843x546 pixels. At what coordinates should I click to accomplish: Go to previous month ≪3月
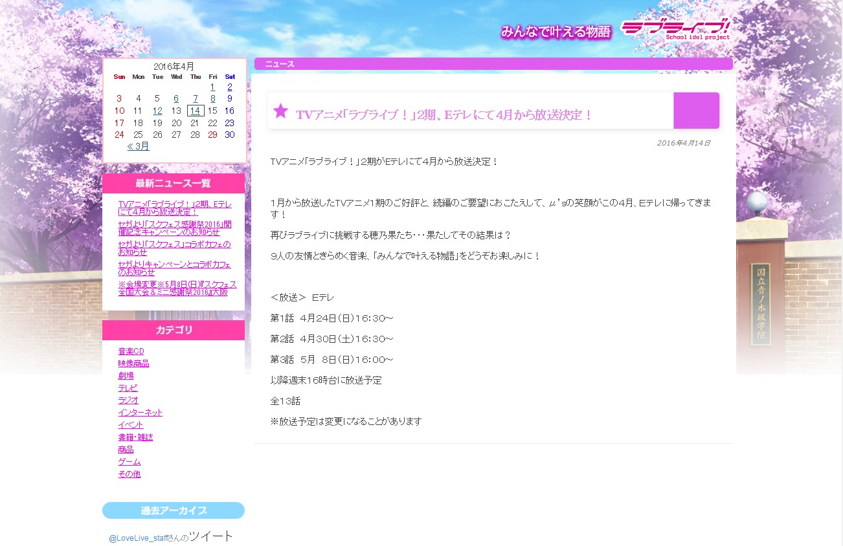pos(138,146)
